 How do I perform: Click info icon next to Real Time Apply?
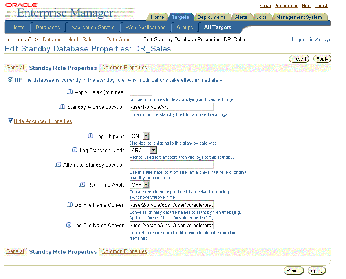pyautogui.click(x=82, y=185)
